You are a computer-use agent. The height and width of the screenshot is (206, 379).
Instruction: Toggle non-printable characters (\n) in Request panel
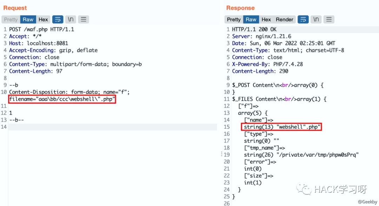click(x=71, y=20)
